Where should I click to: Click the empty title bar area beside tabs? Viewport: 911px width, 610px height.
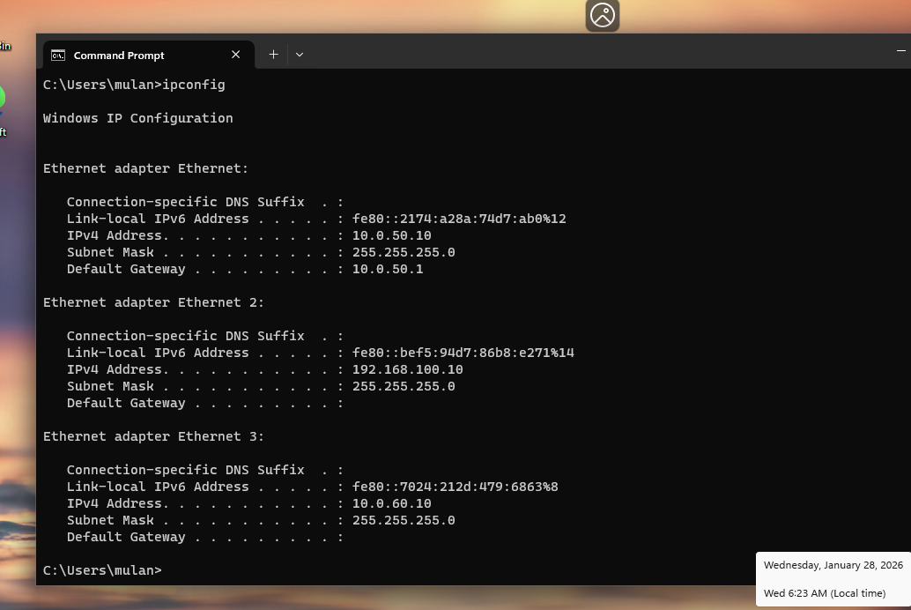pos(573,53)
